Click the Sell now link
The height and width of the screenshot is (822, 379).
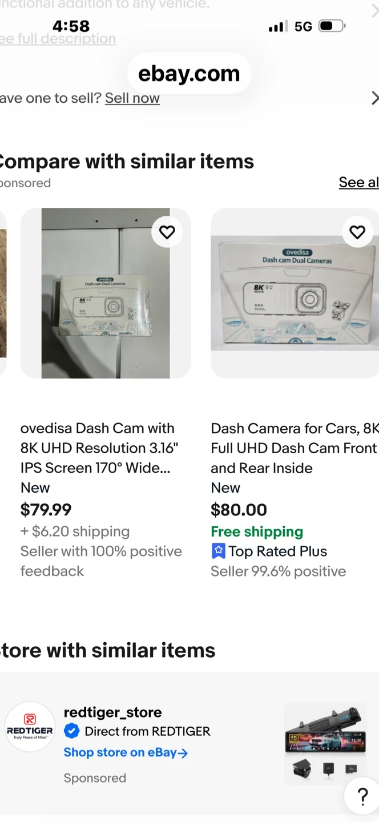tap(132, 98)
